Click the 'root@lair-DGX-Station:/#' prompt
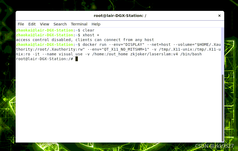This screenshot has height=151, width=238. click(44, 59)
